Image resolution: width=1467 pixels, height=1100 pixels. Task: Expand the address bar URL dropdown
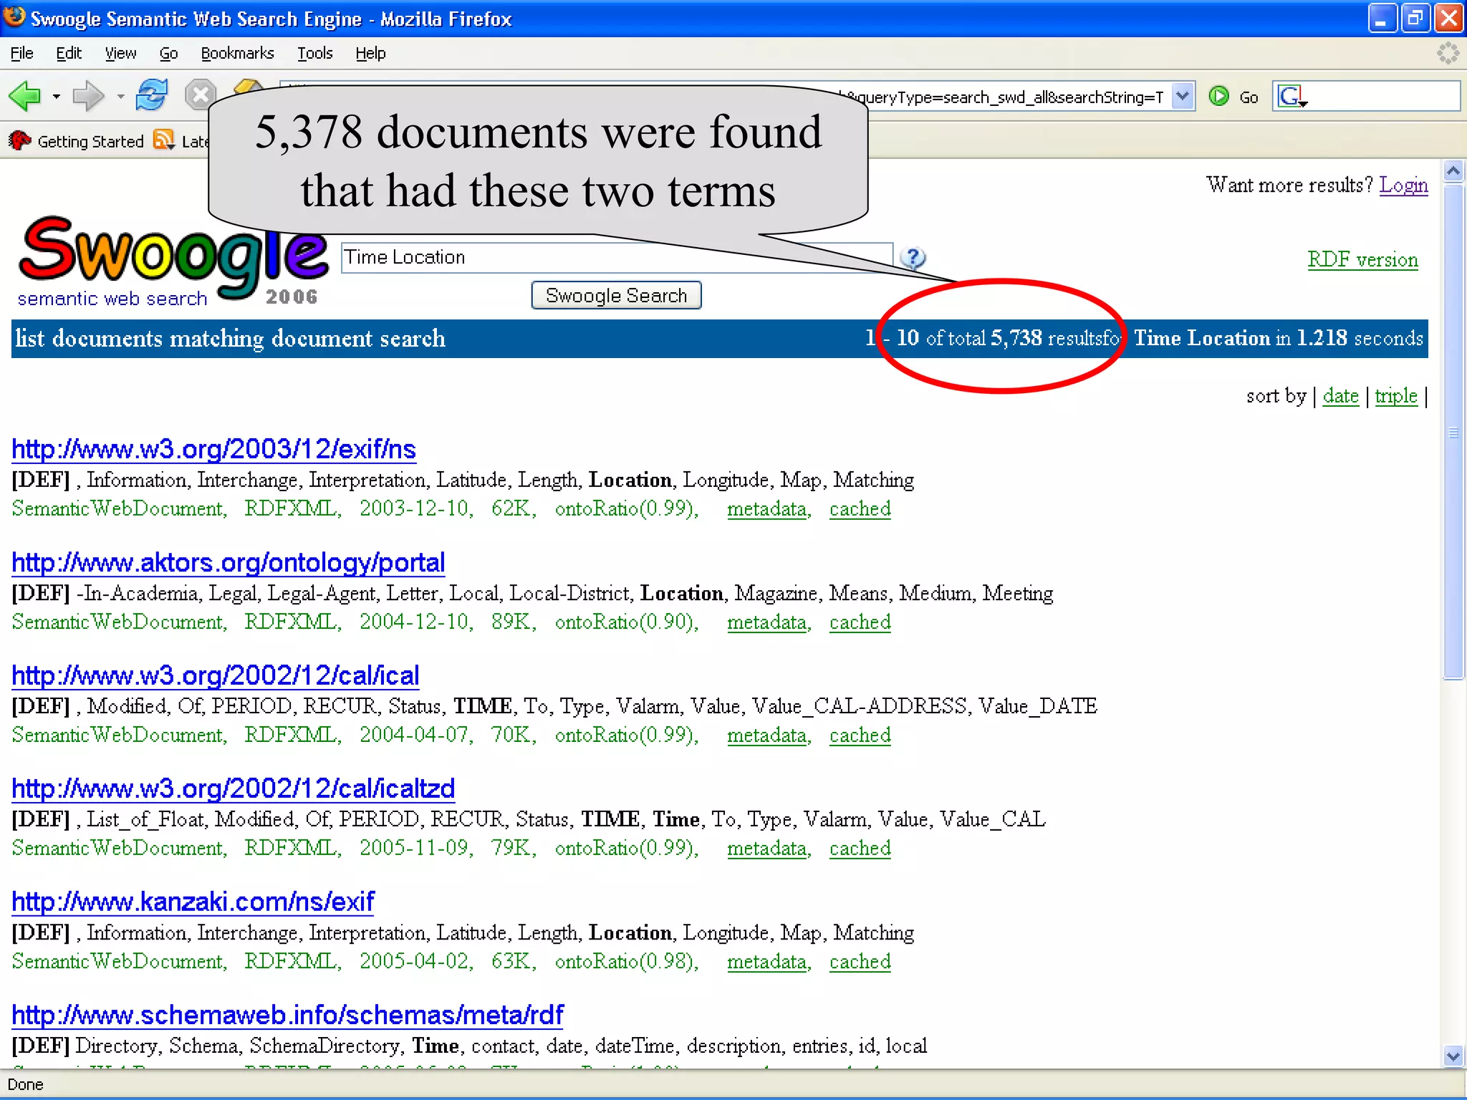1183,96
